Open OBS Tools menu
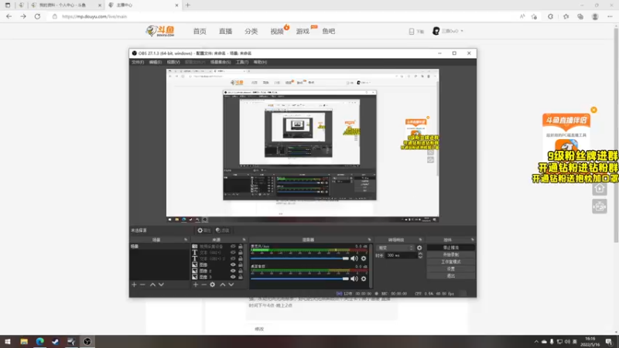Viewport: 619px width, 348px height. pos(242,63)
